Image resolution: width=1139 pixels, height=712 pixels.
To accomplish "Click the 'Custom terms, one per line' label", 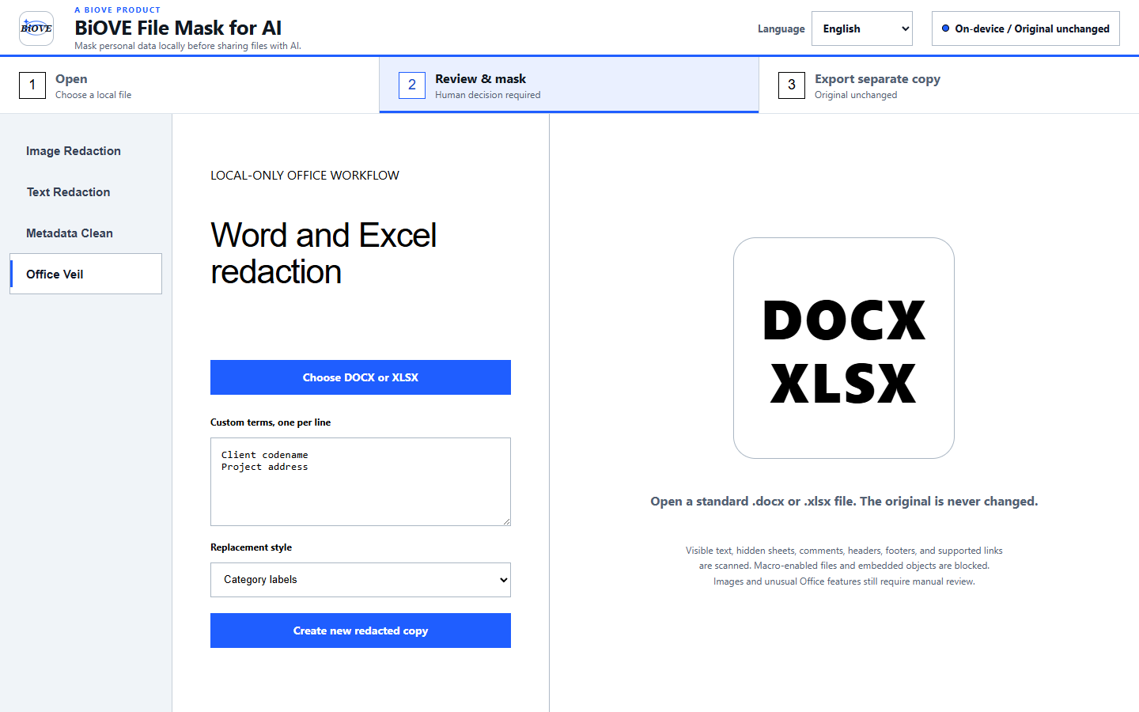I will 271,422.
